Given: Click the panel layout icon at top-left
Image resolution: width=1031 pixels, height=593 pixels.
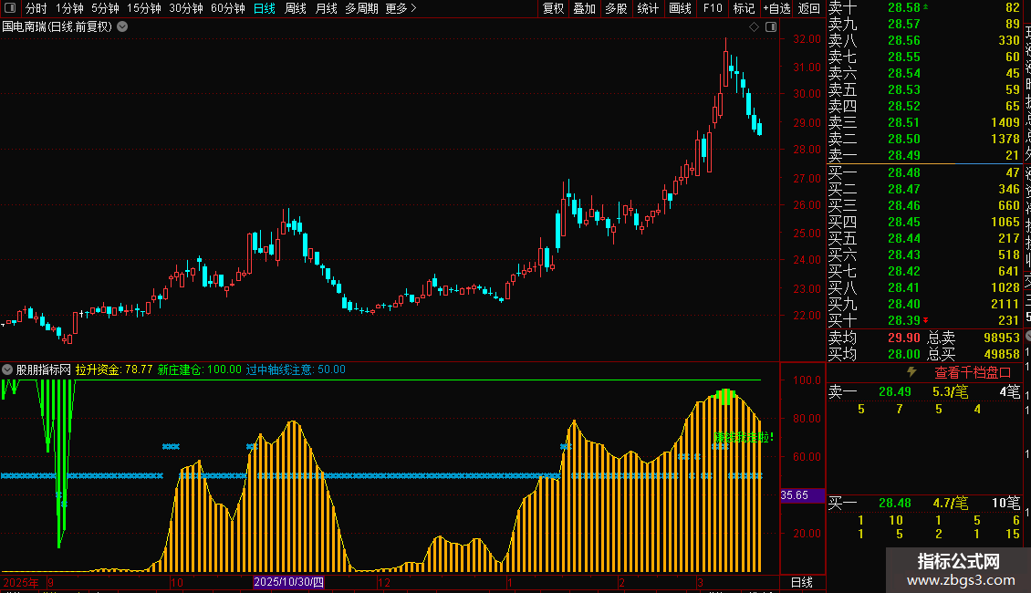Looking at the screenshot, I should [11, 8].
